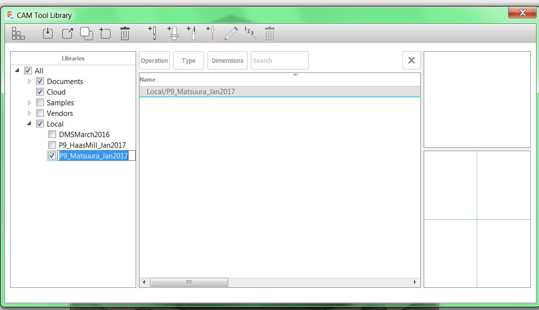539x310 pixels.
Task: Collapse the Local node
Action: 29,123
